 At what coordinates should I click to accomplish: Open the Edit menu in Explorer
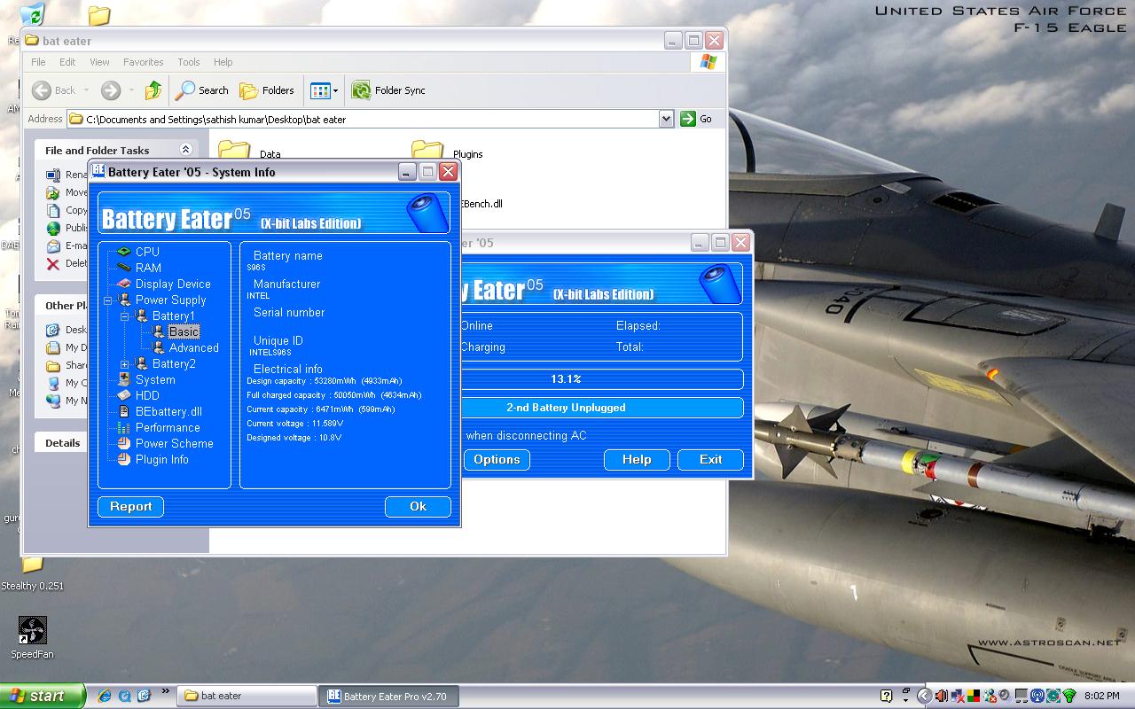tap(67, 62)
